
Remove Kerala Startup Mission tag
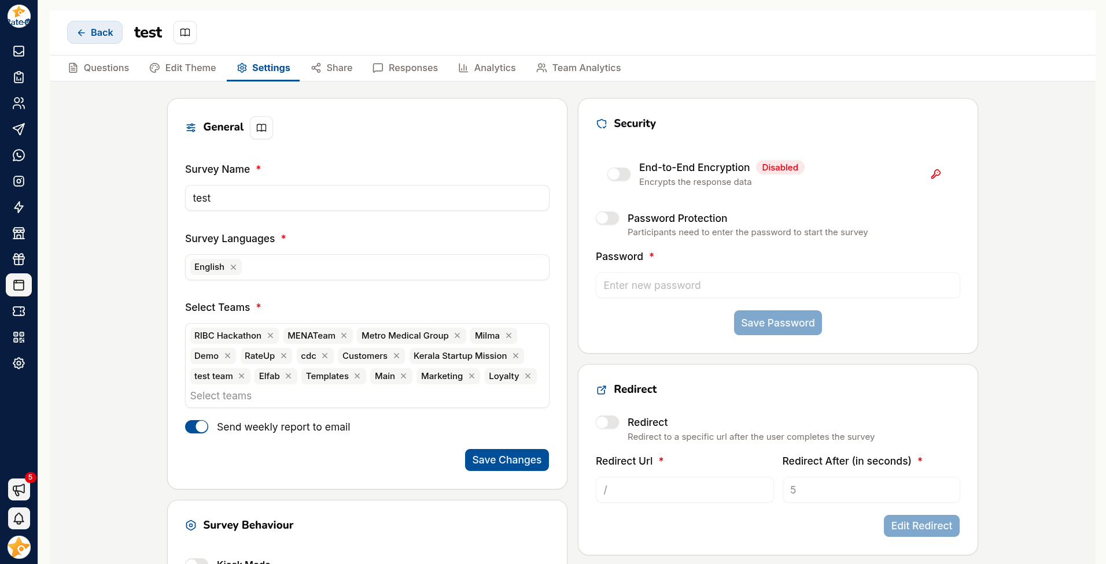tap(515, 356)
